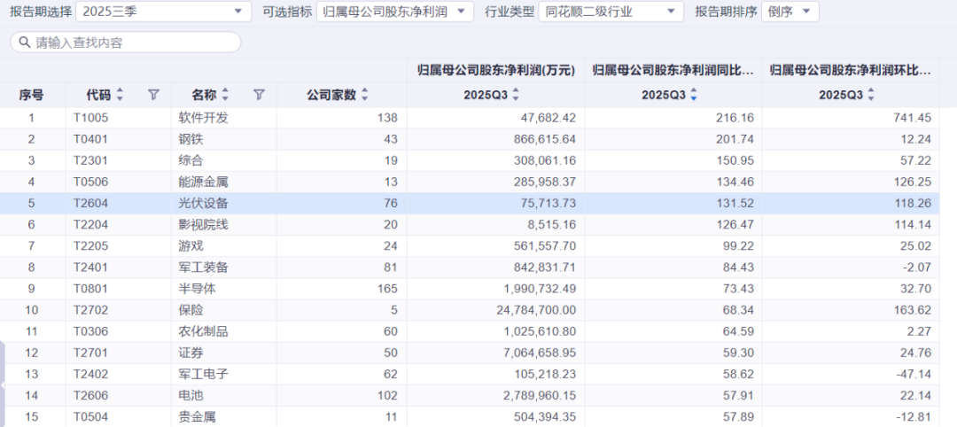Image resolution: width=957 pixels, height=427 pixels.
Task: Select the 能源金属 industry name
Action: pos(203,182)
